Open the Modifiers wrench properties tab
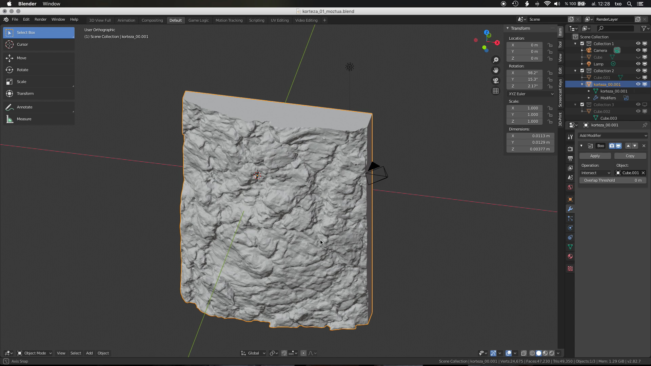651x366 pixels. click(570, 209)
